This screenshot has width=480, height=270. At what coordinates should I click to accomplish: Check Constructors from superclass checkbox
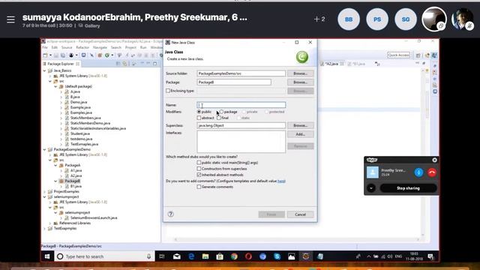199,169
